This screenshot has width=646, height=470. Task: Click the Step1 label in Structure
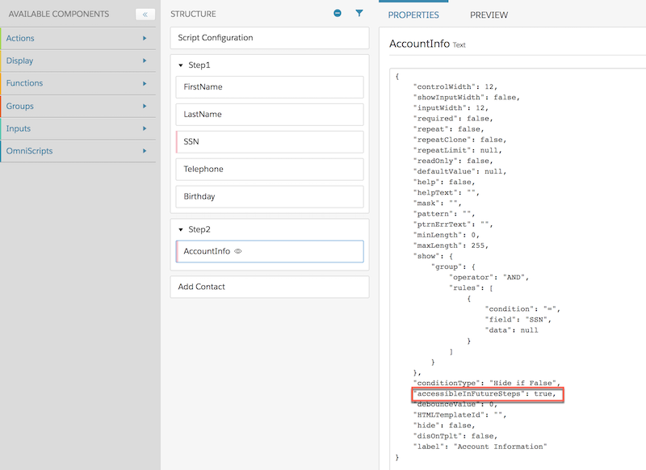tap(199, 65)
